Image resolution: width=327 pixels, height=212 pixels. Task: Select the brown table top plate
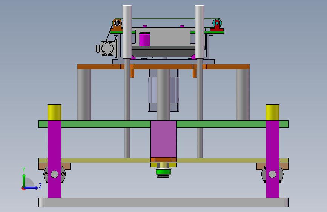click(x=164, y=66)
